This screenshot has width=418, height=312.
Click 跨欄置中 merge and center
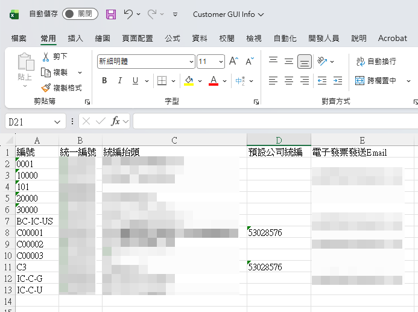tap(376, 80)
